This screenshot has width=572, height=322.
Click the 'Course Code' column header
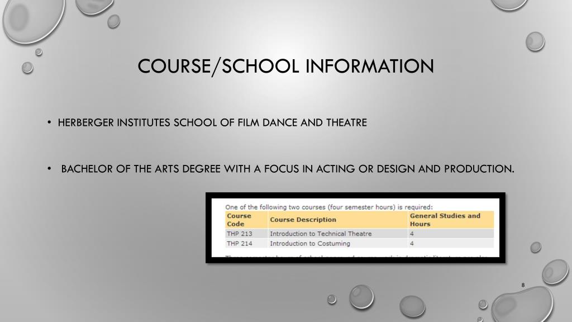pos(246,220)
